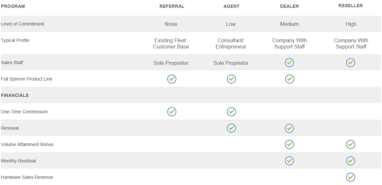The image size is (382, 185).
Task: Click Reseller checkmark for Volume Attainment Bonus
Action: (351, 144)
